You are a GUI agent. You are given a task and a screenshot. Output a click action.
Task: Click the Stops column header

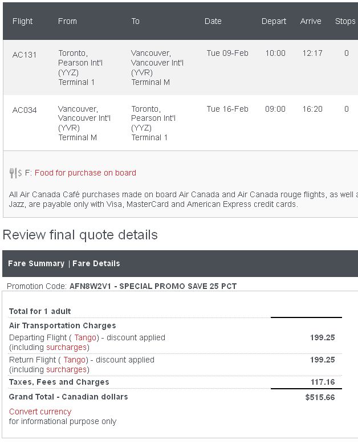pos(345,21)
